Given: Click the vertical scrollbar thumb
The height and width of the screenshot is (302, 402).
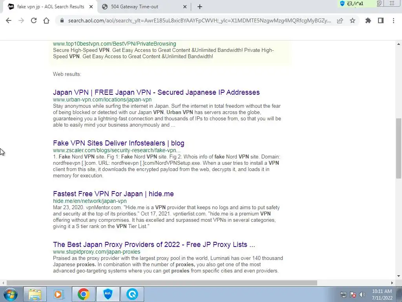Looking at the screenshot, I should 399,148.
